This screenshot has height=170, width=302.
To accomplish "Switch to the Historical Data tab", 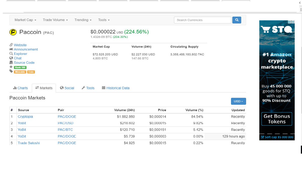I will (x=116, y=88).
